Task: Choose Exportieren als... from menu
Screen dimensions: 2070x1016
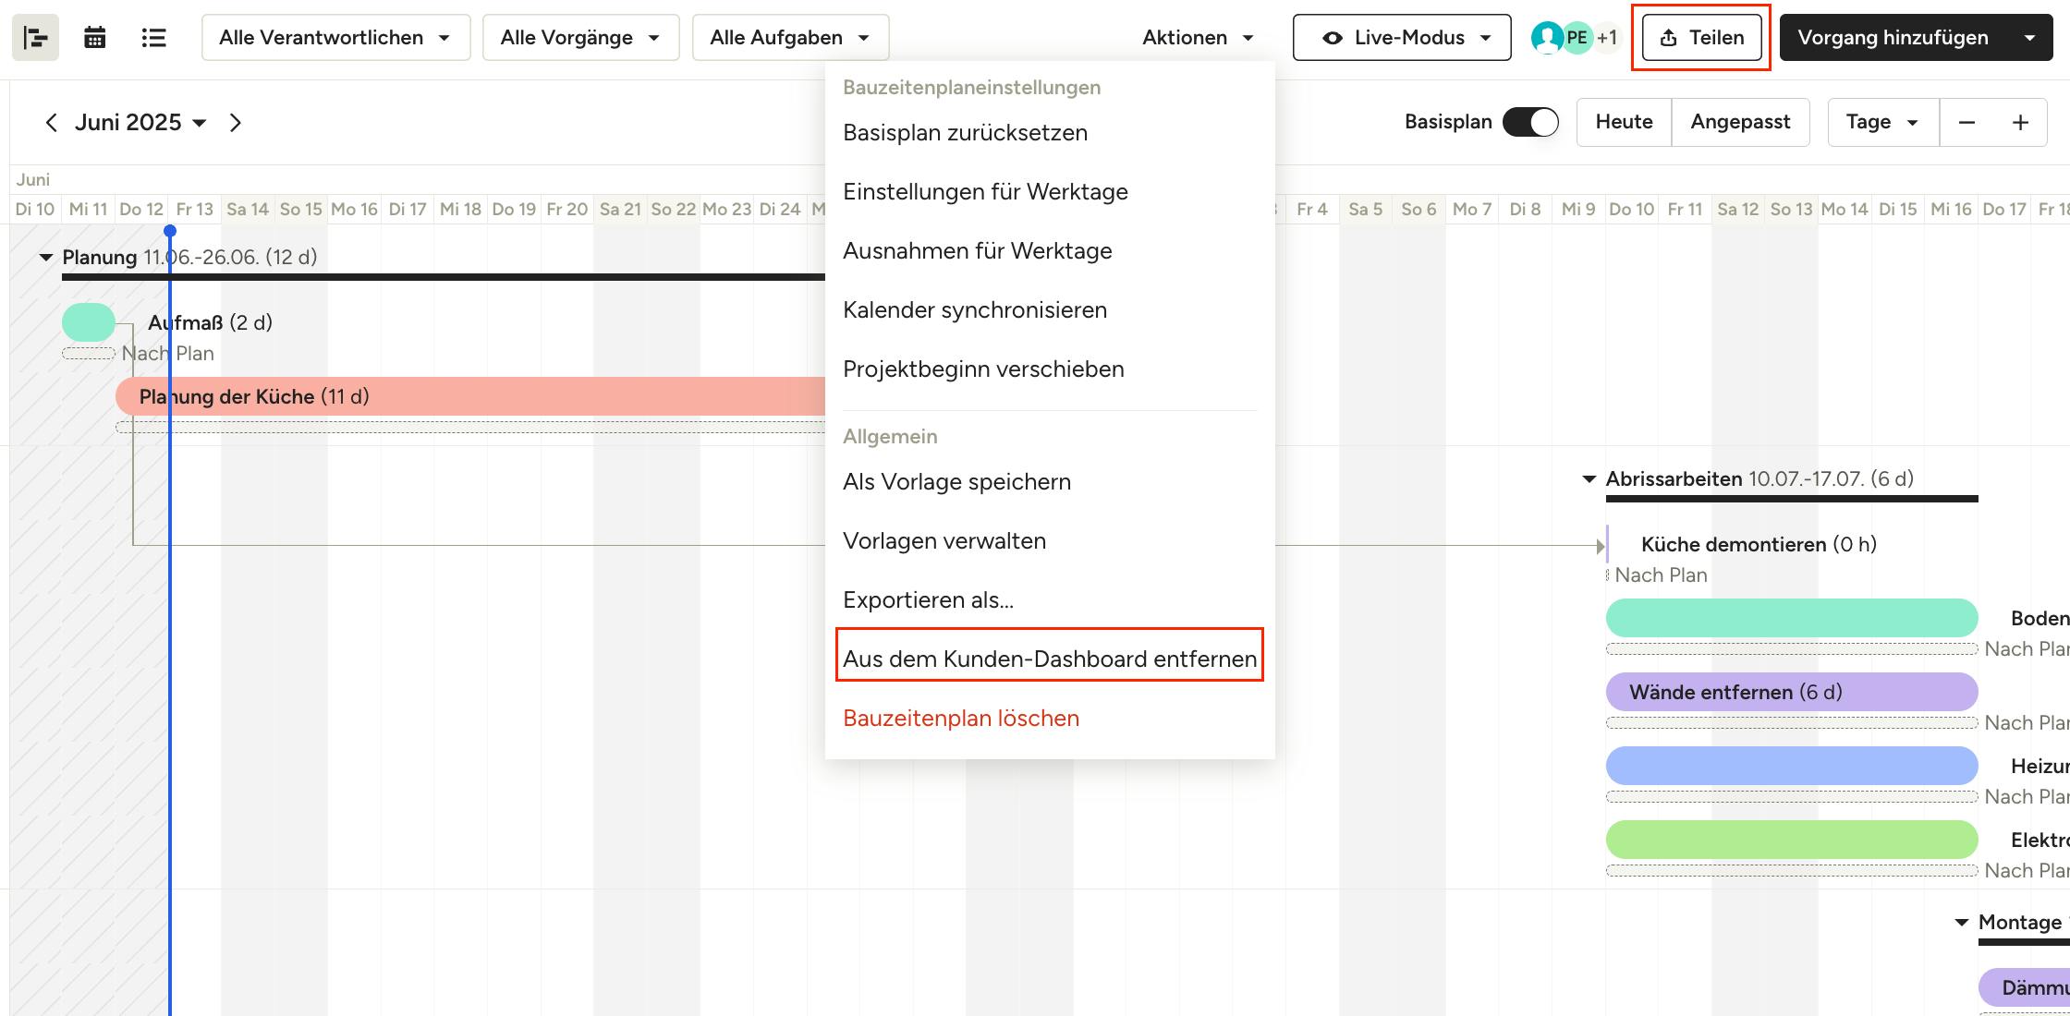Action: (928, 600)
